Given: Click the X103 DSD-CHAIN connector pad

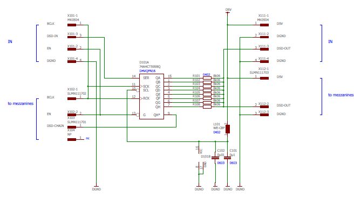Looking at the screenshot, I should [x=72, y=127].
